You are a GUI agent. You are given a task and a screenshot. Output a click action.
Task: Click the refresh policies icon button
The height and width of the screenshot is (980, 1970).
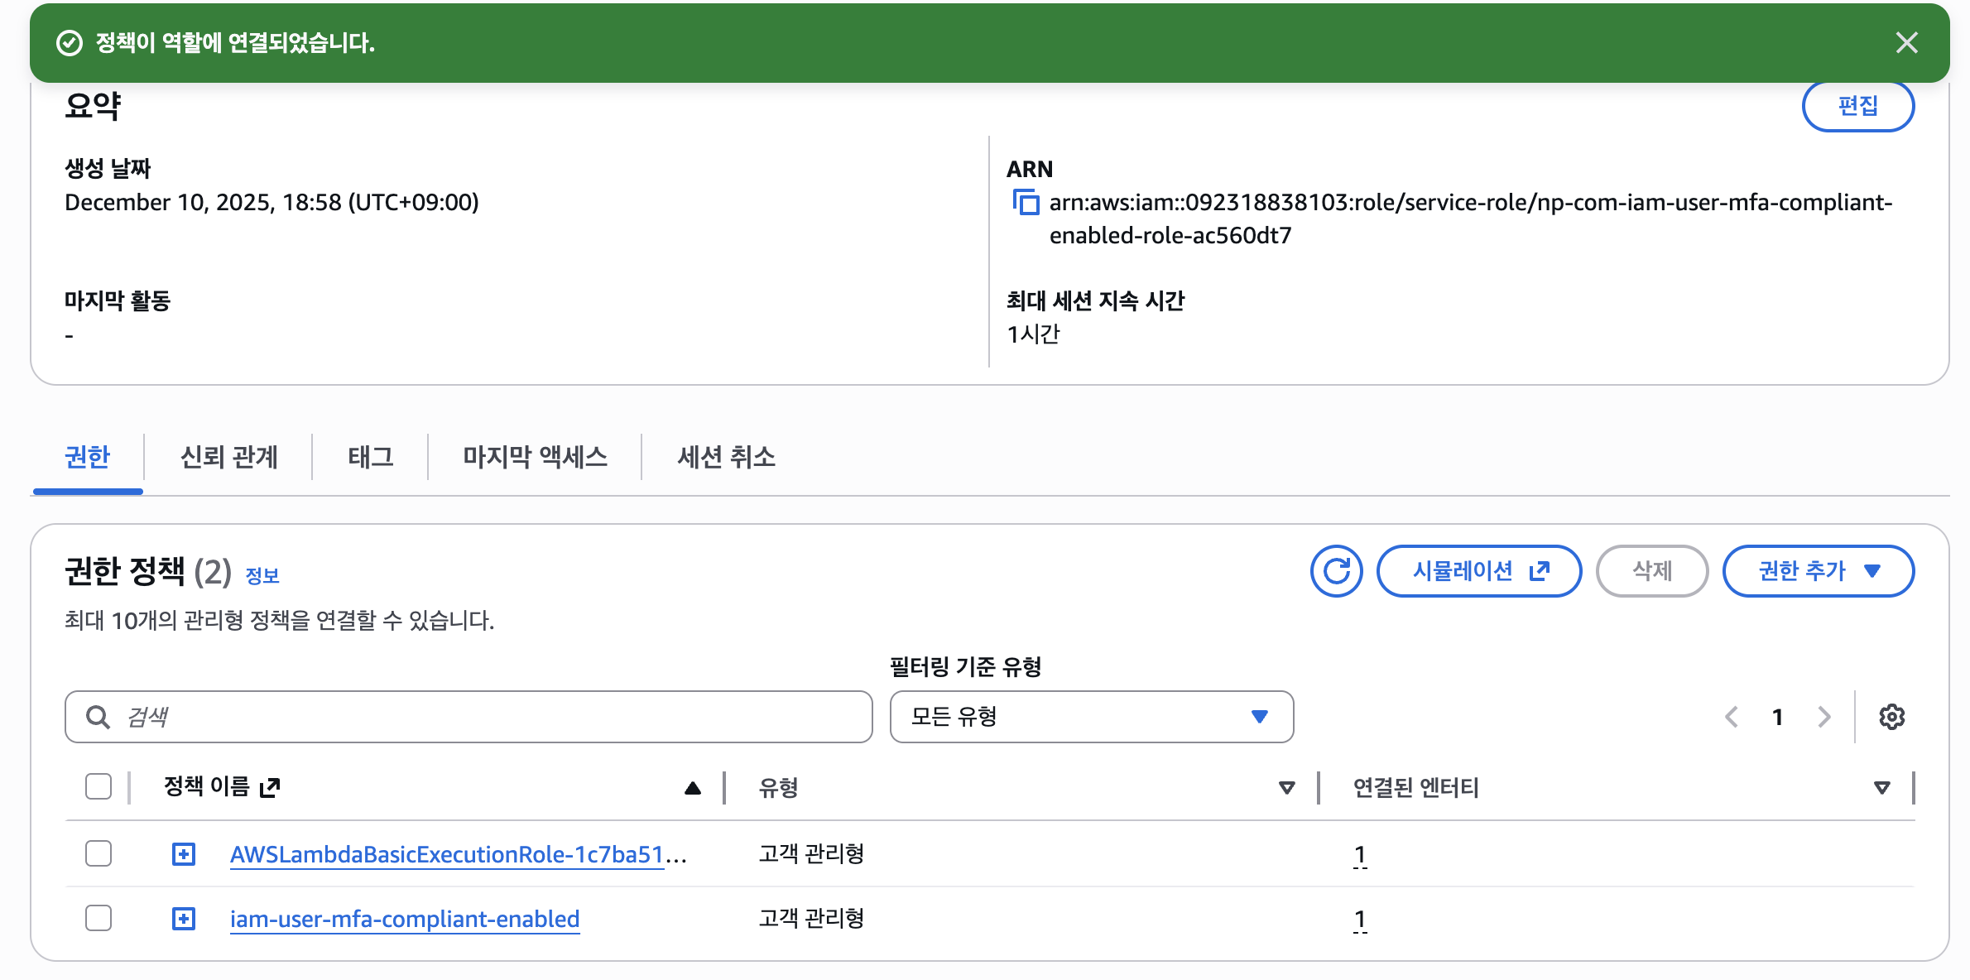point(1336,571)
